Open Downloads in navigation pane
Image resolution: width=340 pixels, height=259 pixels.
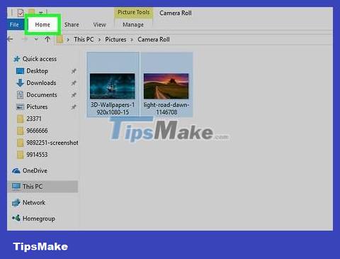[41, 83]
